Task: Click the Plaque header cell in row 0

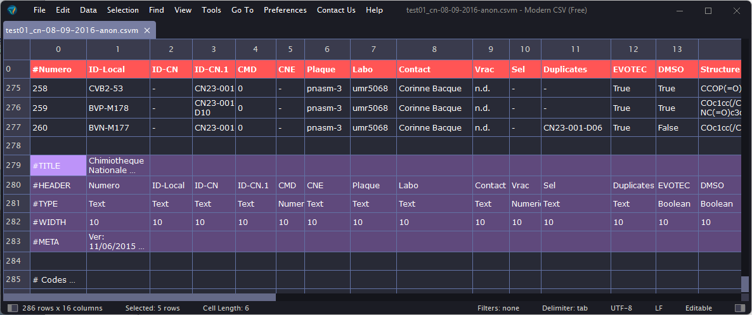Action: pyautogui.click(x=327, y=69)
